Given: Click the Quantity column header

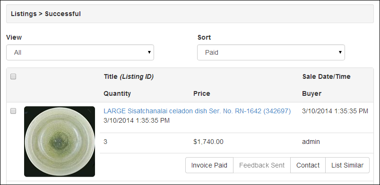Looking at the screenshot, I should click(117, 93).
